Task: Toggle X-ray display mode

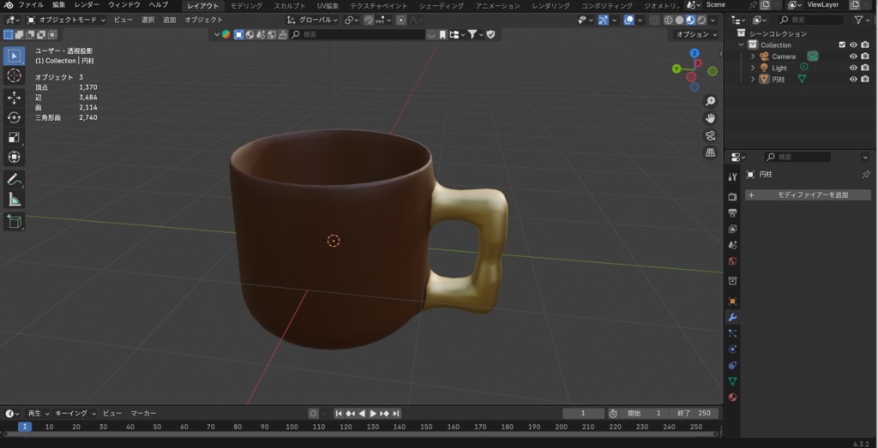Action: (654, 21)
